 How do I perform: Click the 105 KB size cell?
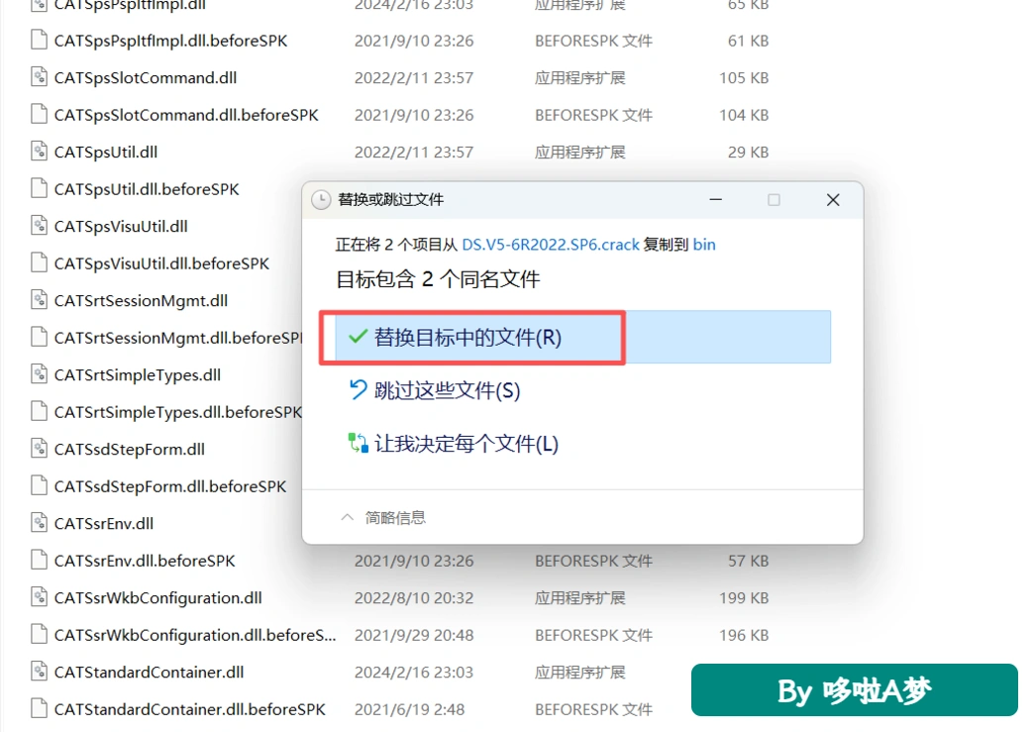click(744, 78)
